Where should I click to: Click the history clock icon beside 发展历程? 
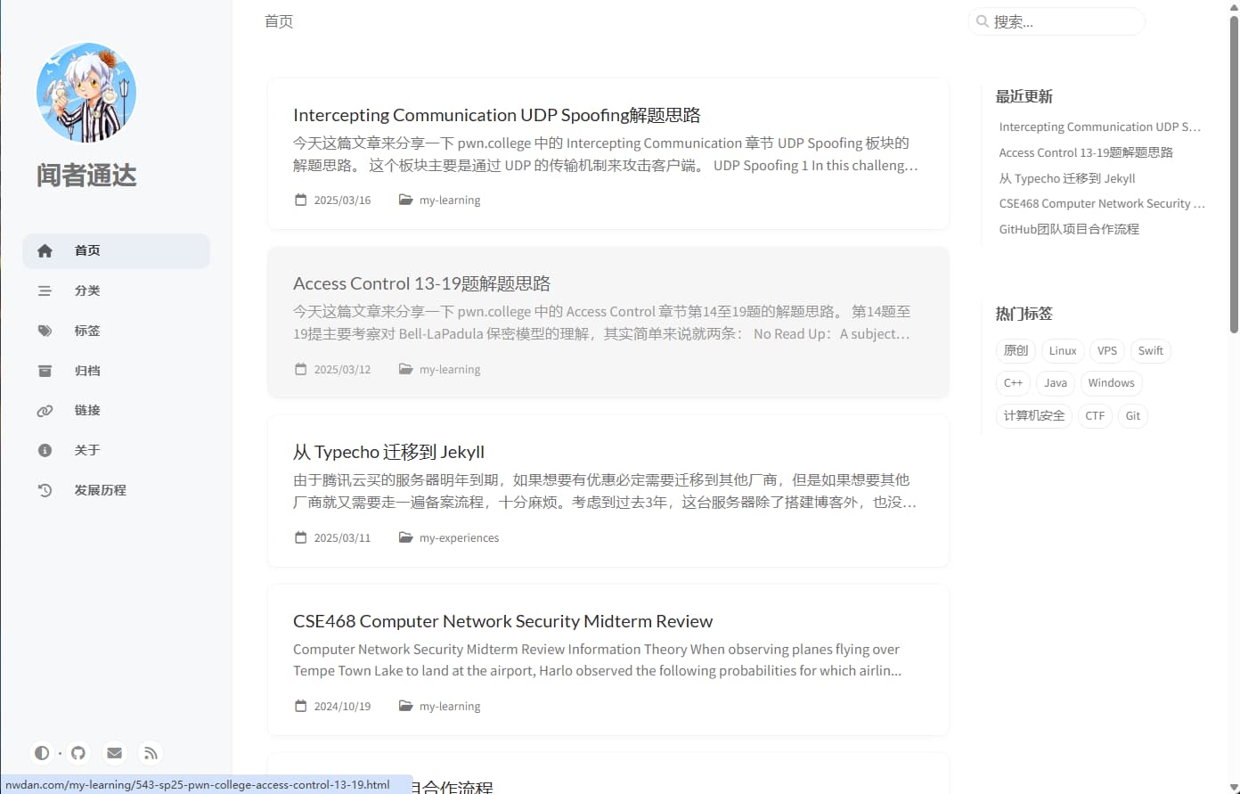pyautogui.click(x=45, y=489)
